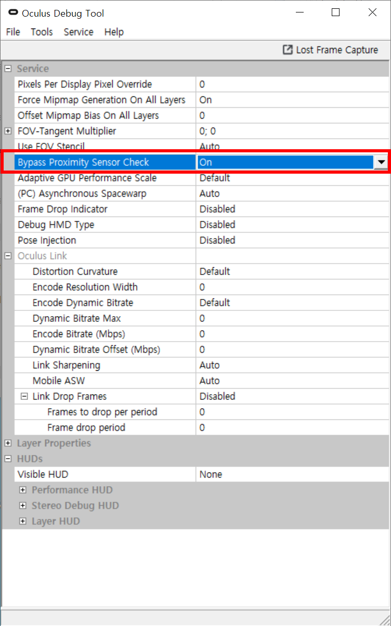The height and width of the screenshot is (626, 391).
Task: Click the Visible HUD value None
Action: tap(292, 474)
